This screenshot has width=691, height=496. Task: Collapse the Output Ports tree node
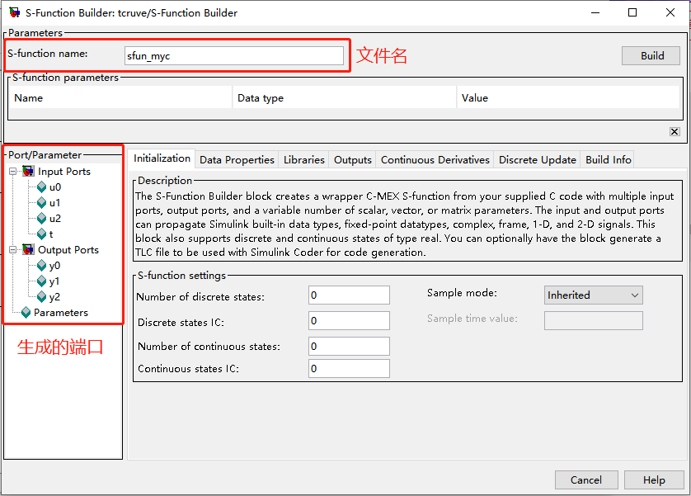pyautogui.click(x=12, y=249)
